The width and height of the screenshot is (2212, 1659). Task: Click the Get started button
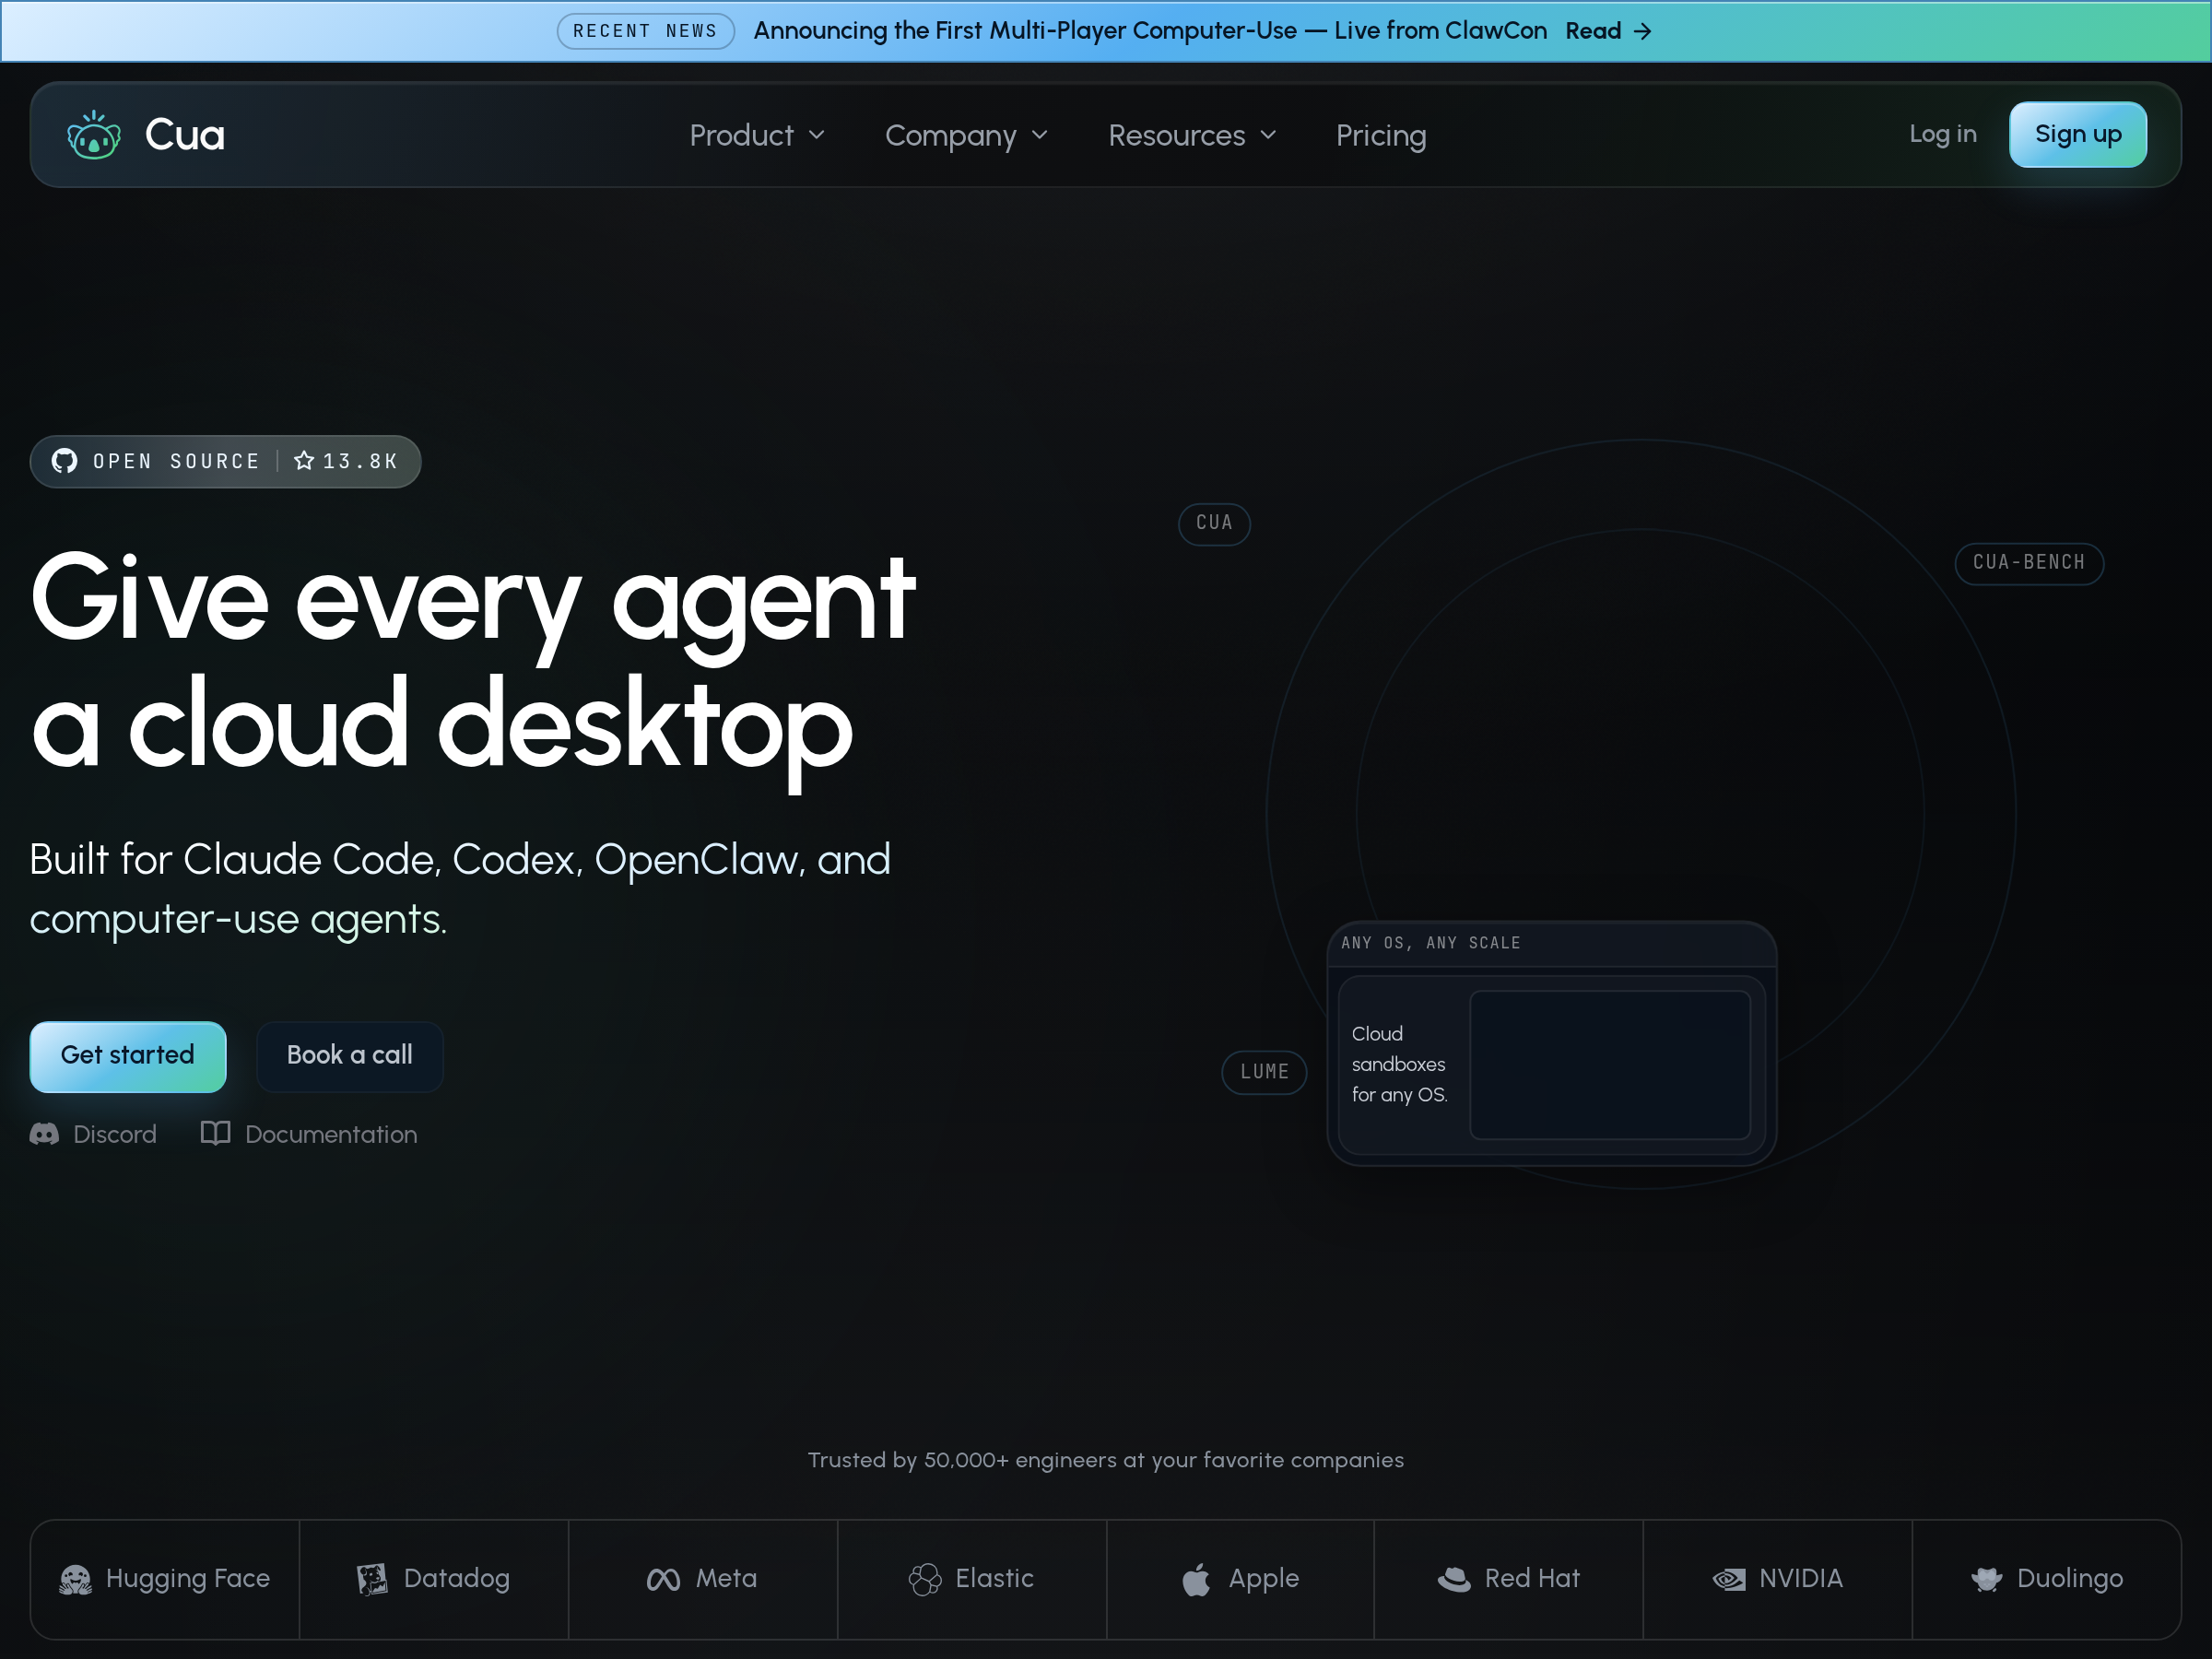[x=128, y=1055]
